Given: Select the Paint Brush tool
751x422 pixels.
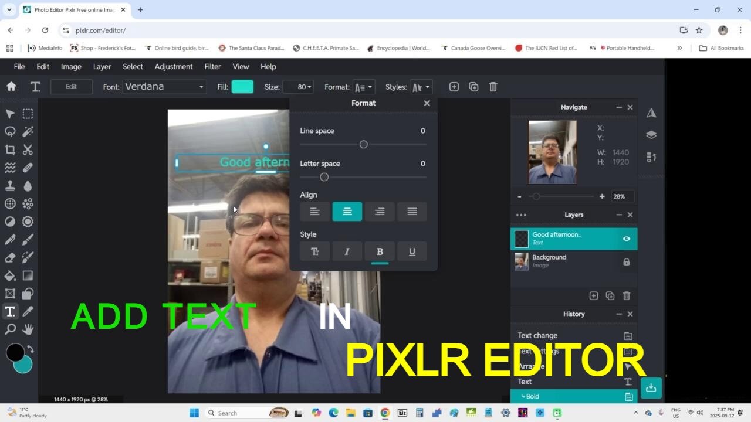Looking at the screenshot, I should [x=28, y=239].
